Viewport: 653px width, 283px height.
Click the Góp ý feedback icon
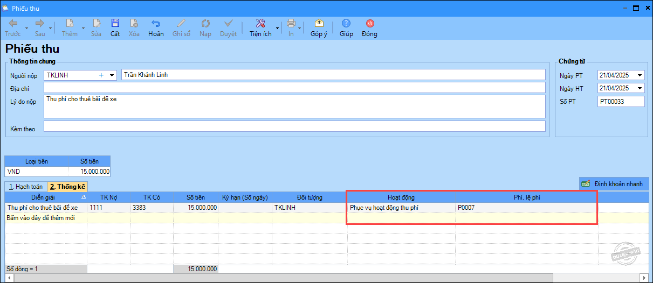tap(319, 24)
